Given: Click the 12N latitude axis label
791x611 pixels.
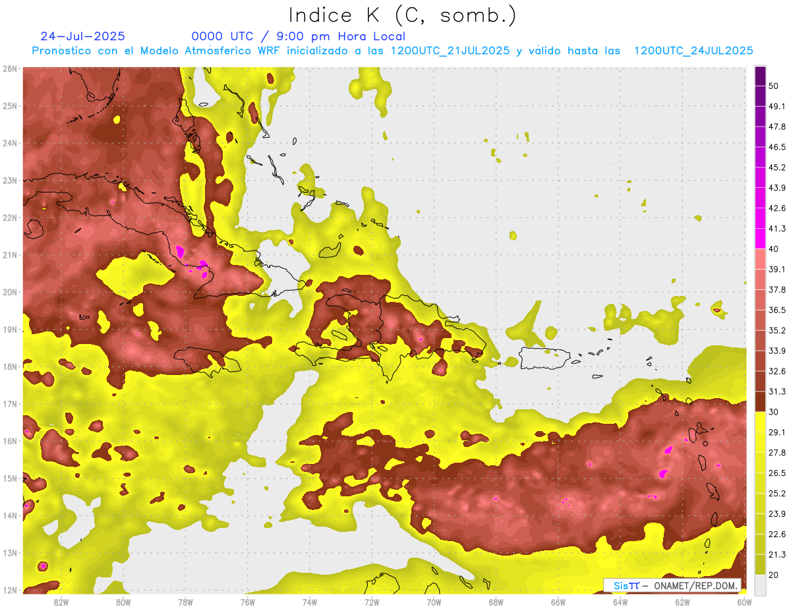Looking at the screenshot, I should point(10,590).
